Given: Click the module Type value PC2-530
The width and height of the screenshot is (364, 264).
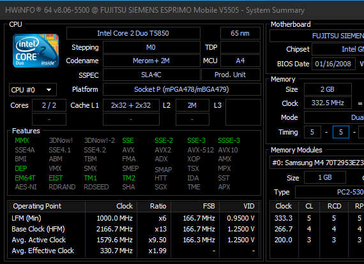Looking at the screenshot, I should tap(330, 192).
